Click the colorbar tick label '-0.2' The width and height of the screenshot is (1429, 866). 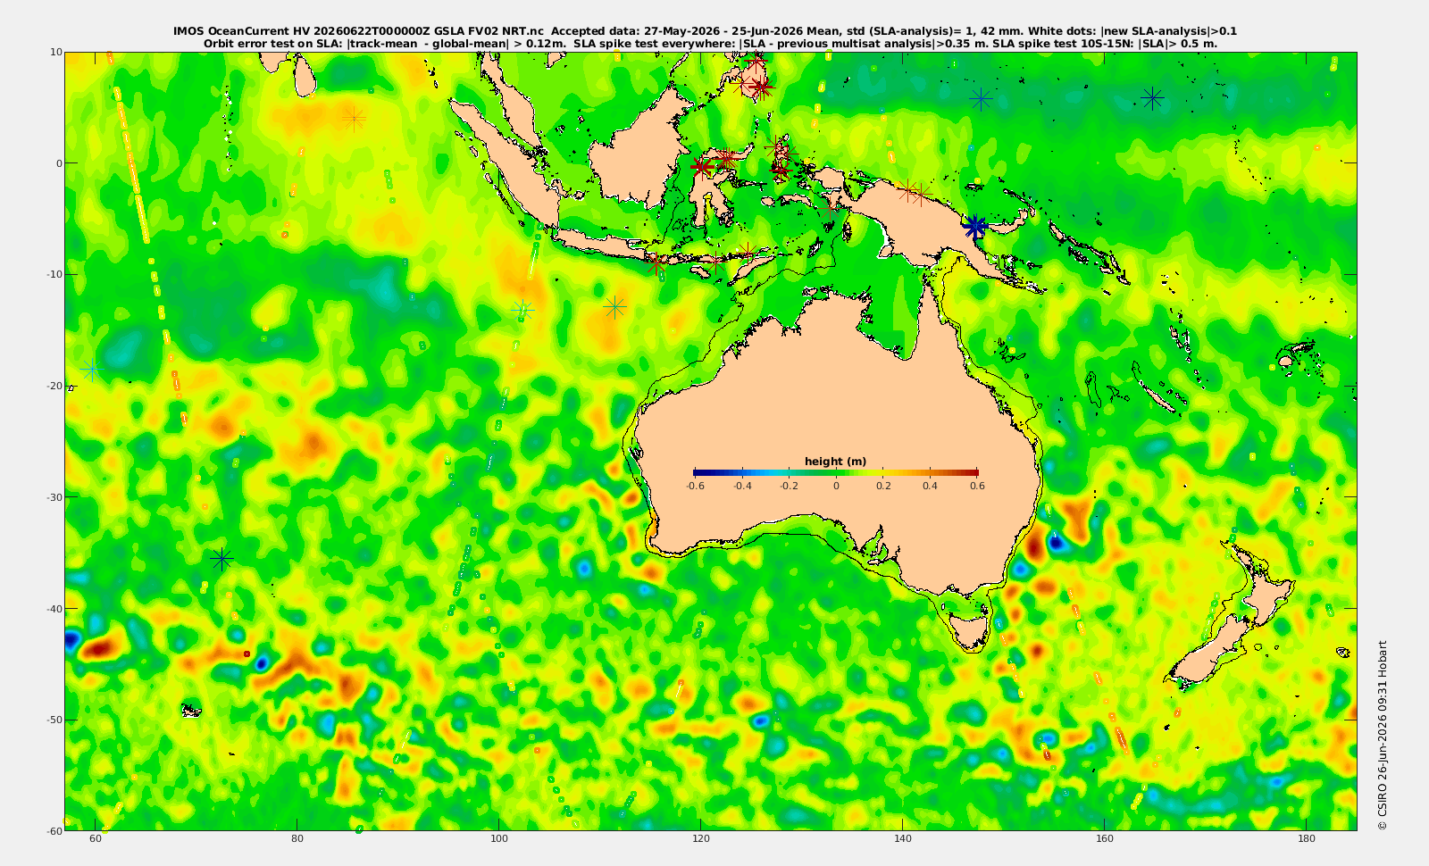click(789, 486)
